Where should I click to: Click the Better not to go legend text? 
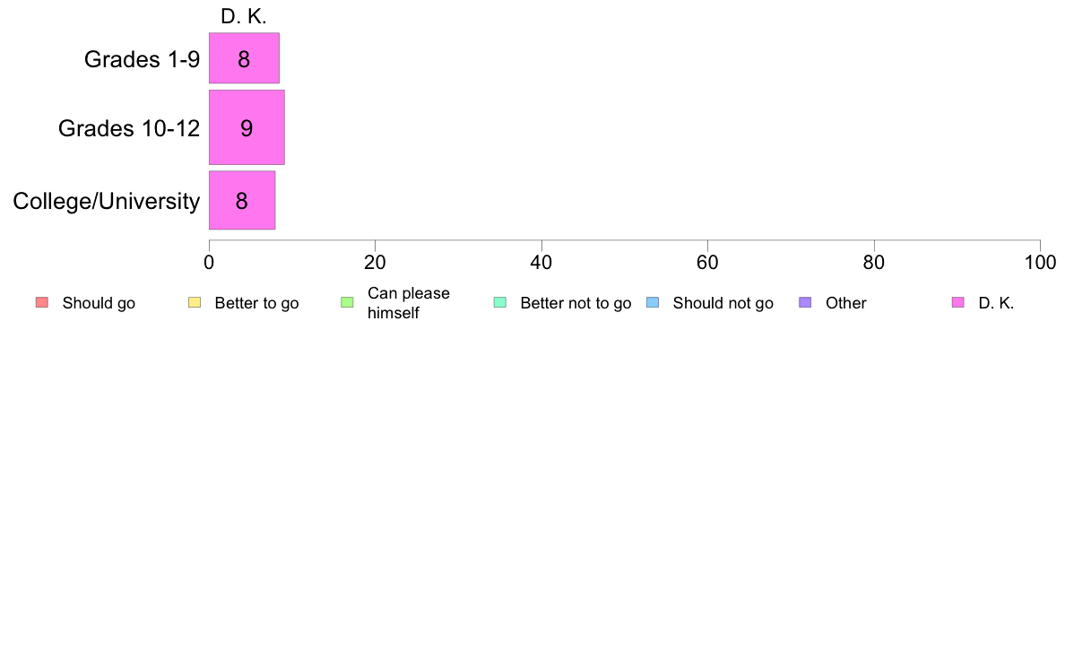576,303
